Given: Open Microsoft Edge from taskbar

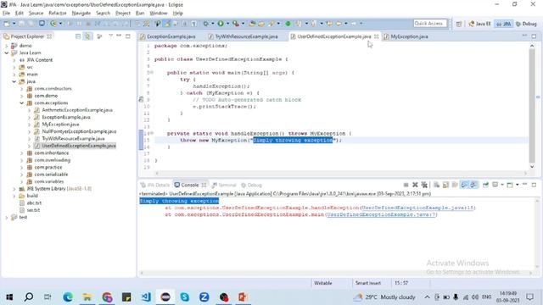Looking at the screenshot, I should pos(68,297).
